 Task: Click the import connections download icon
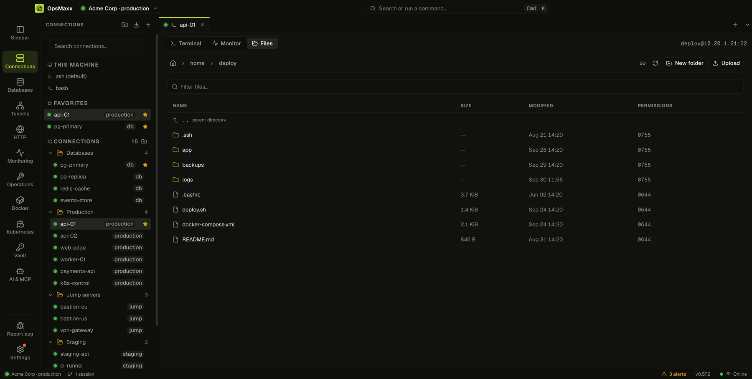point(136,25)
